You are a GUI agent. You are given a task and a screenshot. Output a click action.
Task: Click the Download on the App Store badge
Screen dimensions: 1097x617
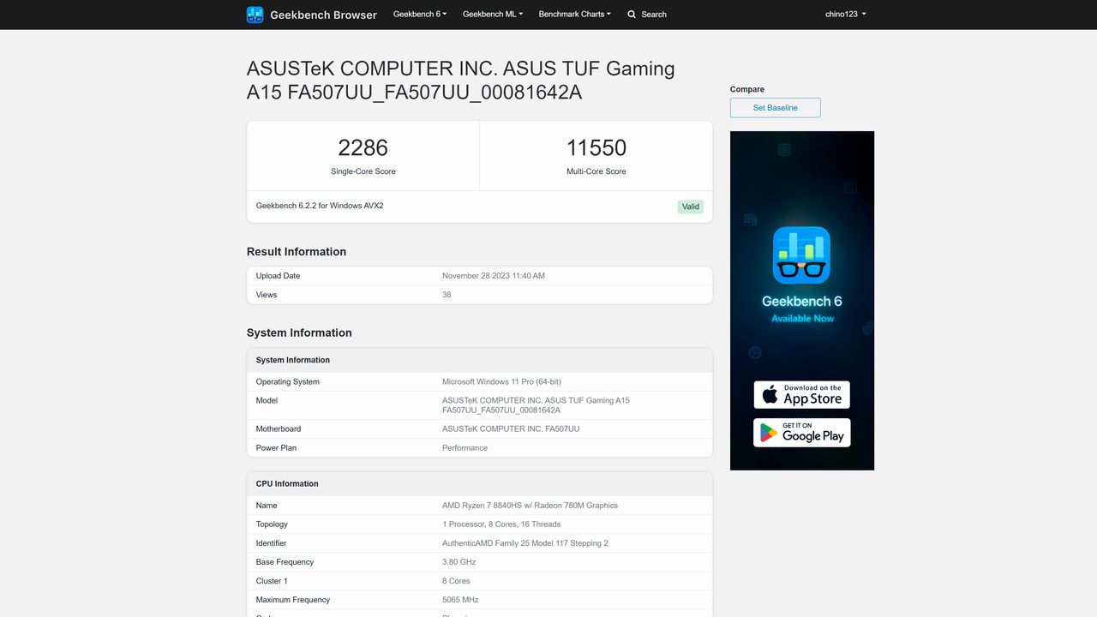(x=801, y=395)
